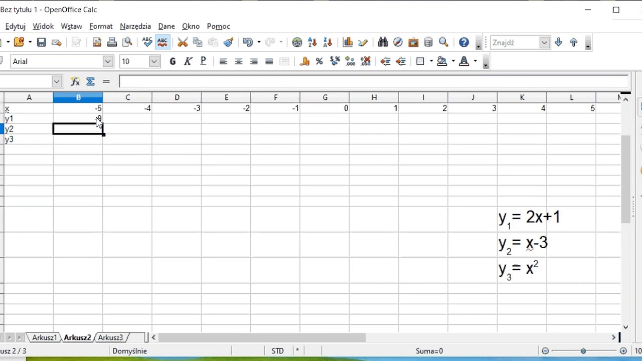Image resolution: width=642 pixels, height=361 pixels.
Task: Click the Function equals sign button
Action: (x=106, y=81)
